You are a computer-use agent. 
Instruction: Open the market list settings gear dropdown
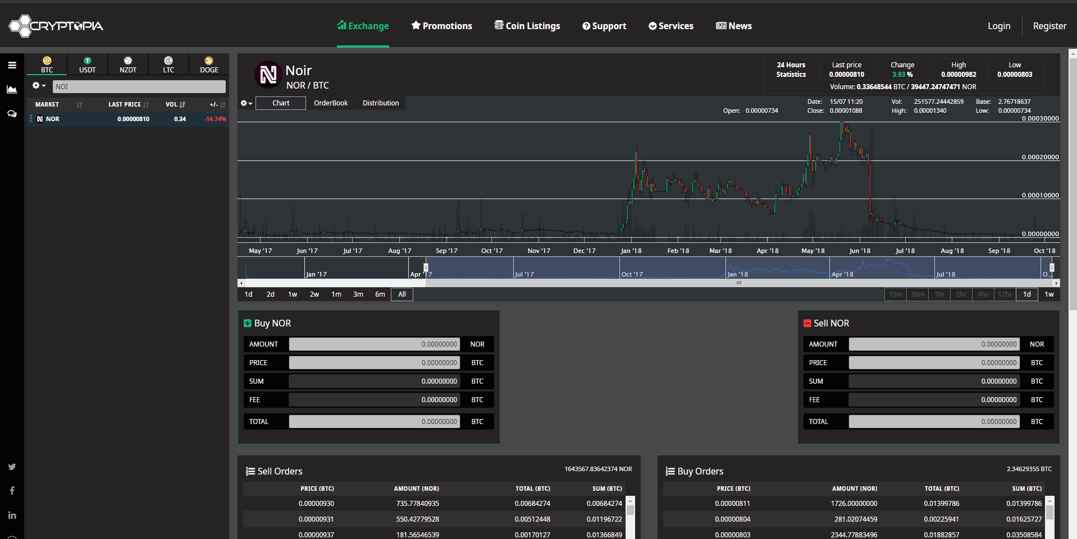coord(39,86)
